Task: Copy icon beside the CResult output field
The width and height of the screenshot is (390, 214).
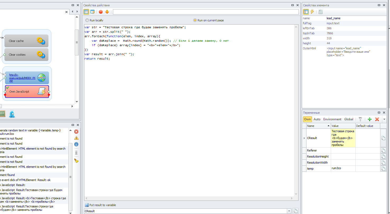Action: (296, 211)
